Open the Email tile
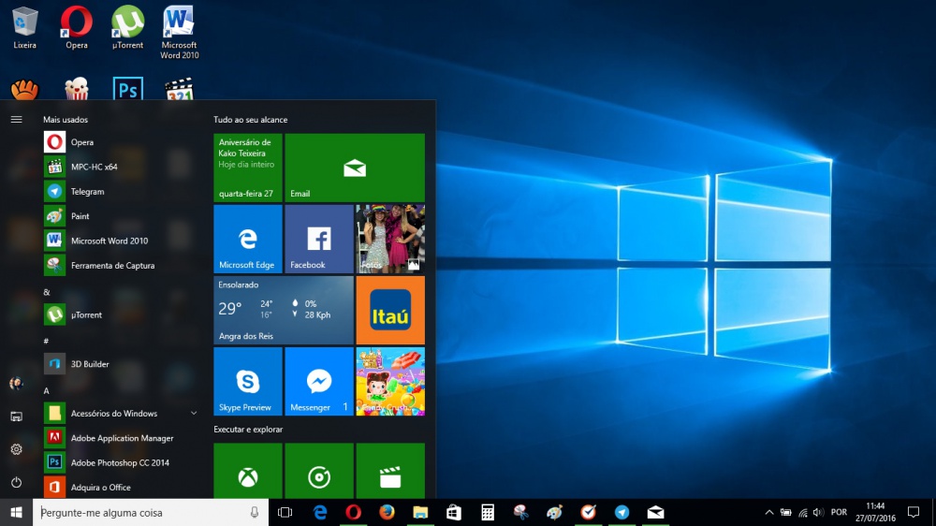This screenshot has width=936, height=526. (354, 168)
